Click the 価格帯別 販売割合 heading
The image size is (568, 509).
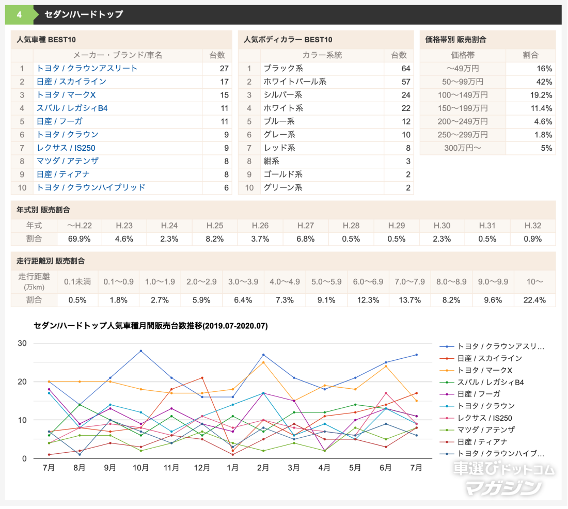(x=455, y=39)
